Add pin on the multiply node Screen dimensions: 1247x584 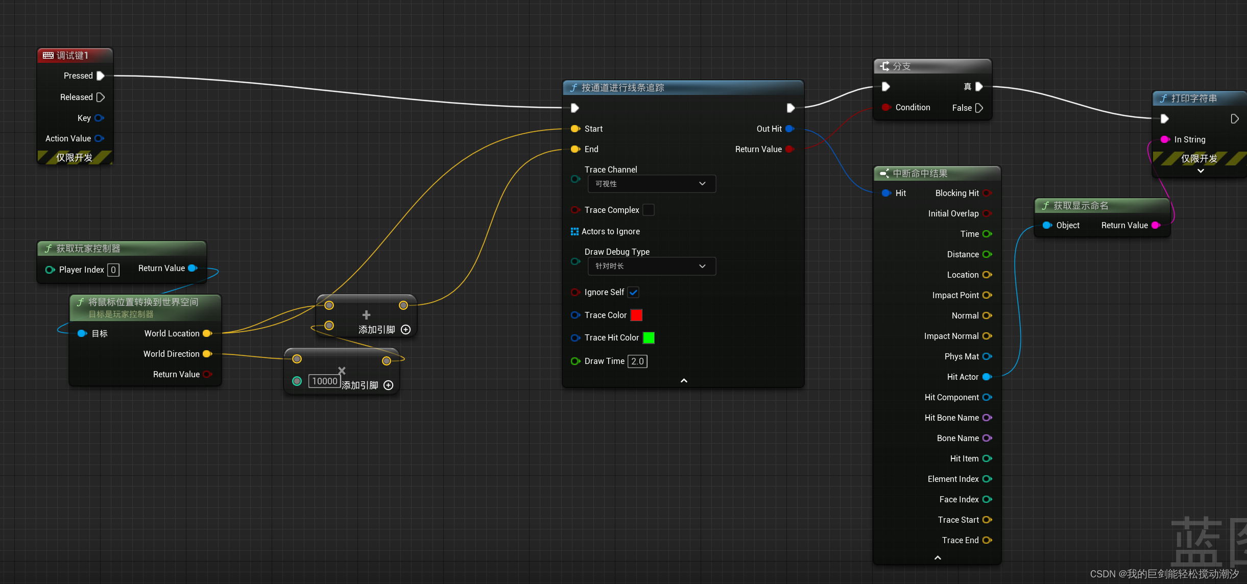pyautogui.click(x=388, y=385)
